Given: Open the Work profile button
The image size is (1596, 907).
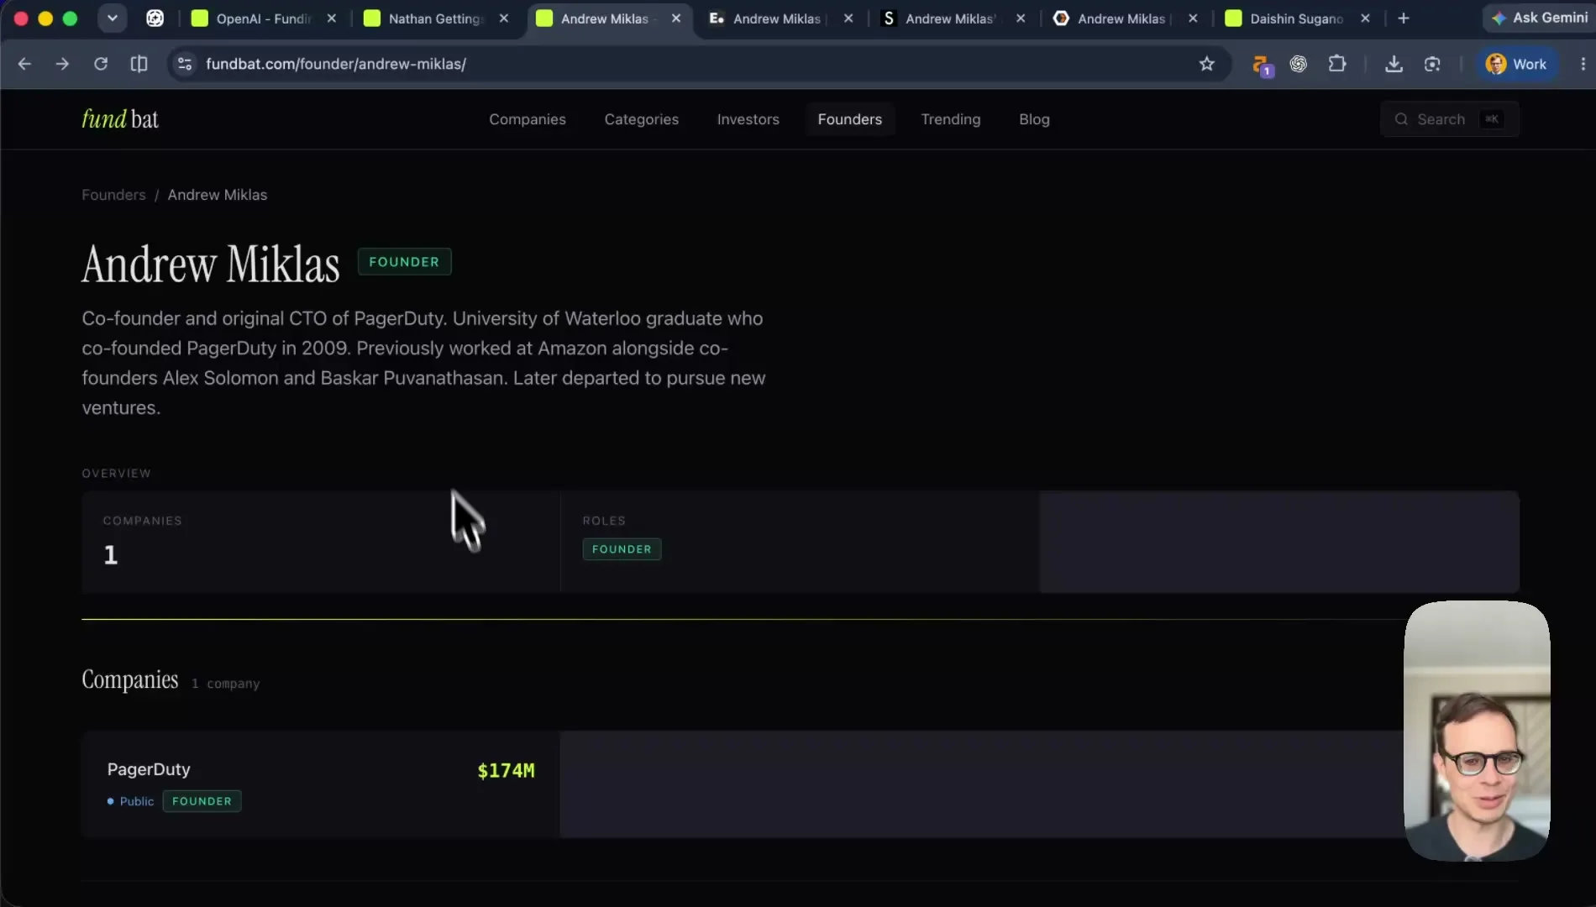Looking at the screenshot, I should tap(1516, 64).
